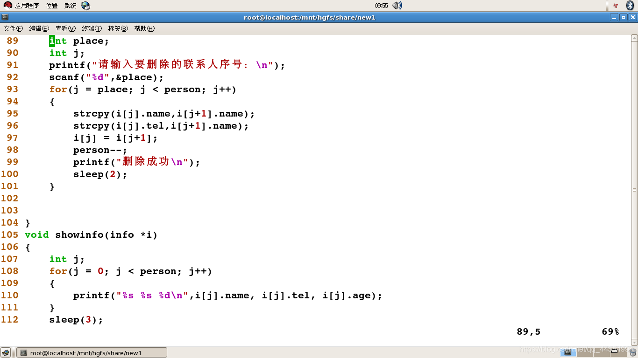
Task: Click the terminal vertical scrollbar
Action: [634, 190]
